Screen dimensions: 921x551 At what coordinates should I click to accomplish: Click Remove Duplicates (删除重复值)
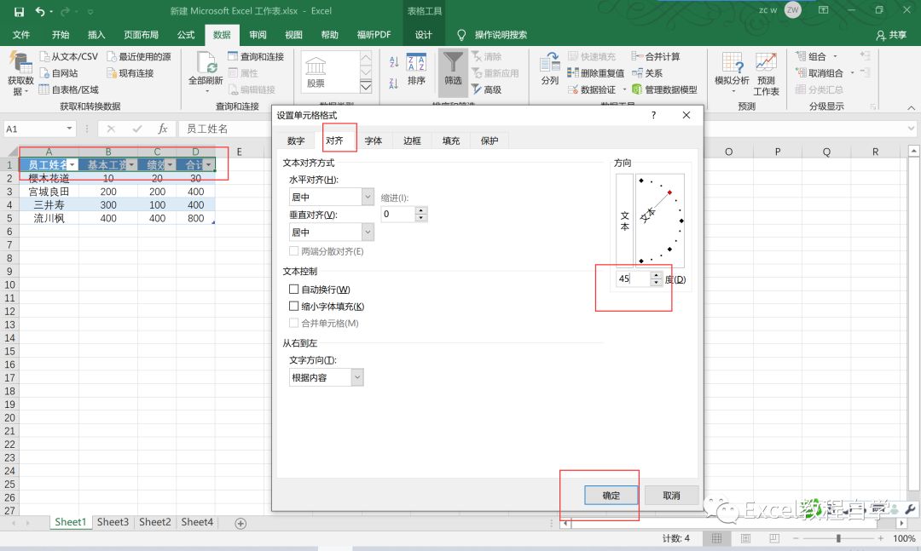point(595,72)
